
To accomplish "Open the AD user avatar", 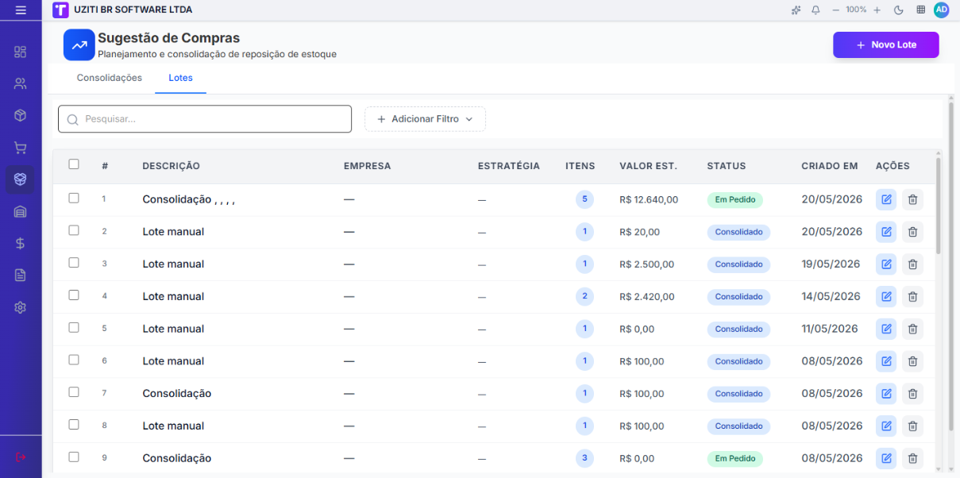I will coord(942,10).
